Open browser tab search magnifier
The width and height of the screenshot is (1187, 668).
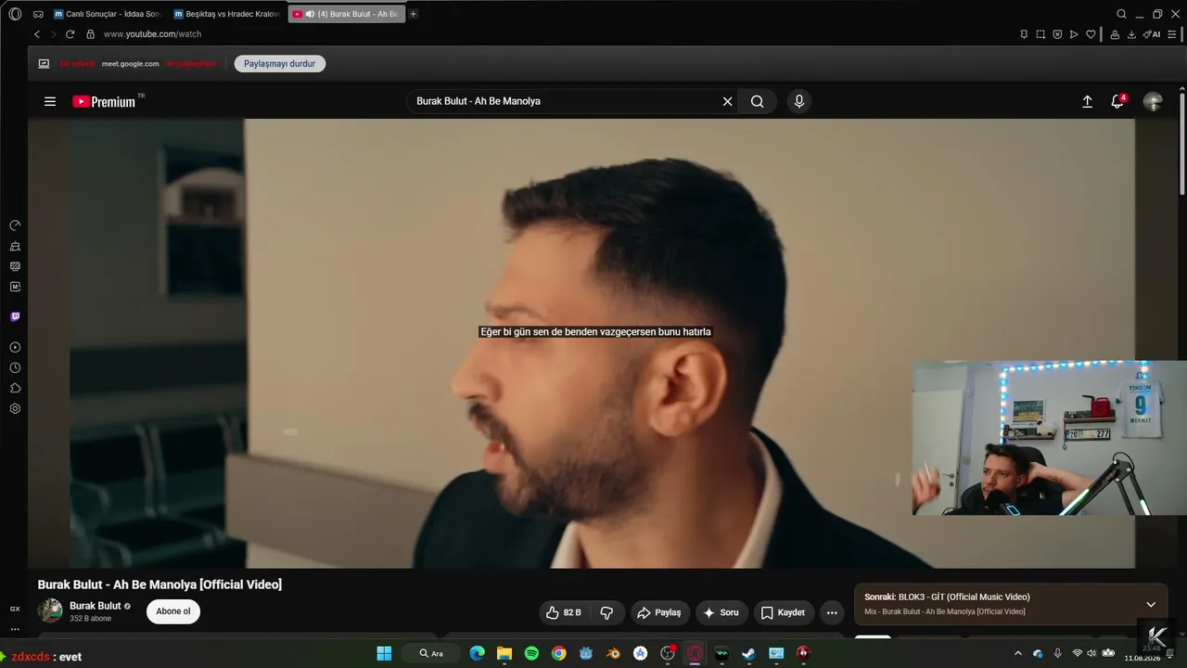point(1121,14)
